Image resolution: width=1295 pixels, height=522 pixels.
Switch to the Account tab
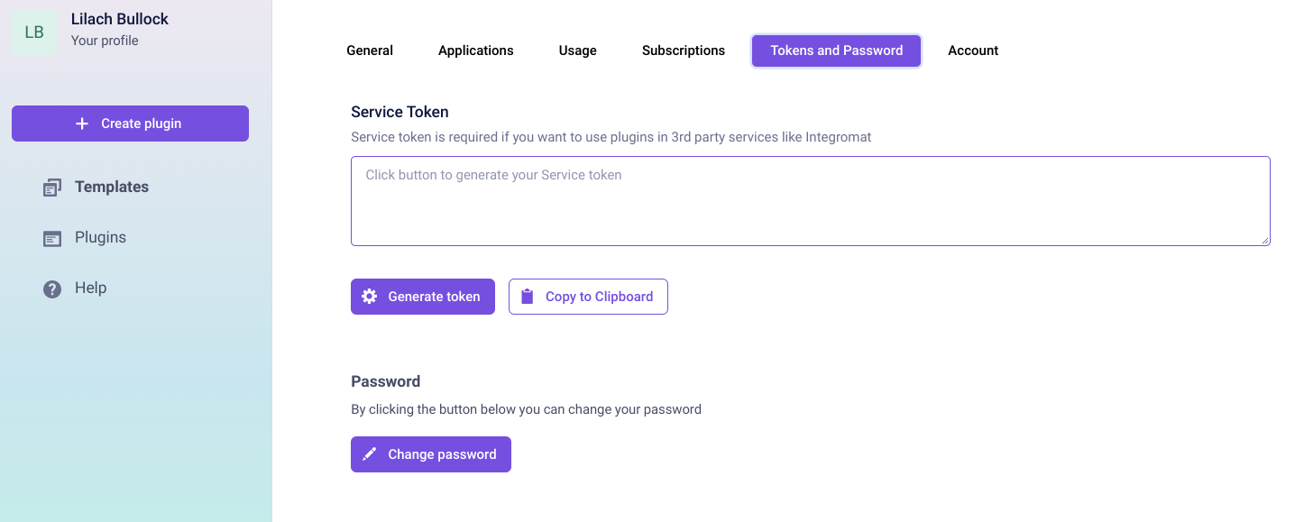[973, 50]
